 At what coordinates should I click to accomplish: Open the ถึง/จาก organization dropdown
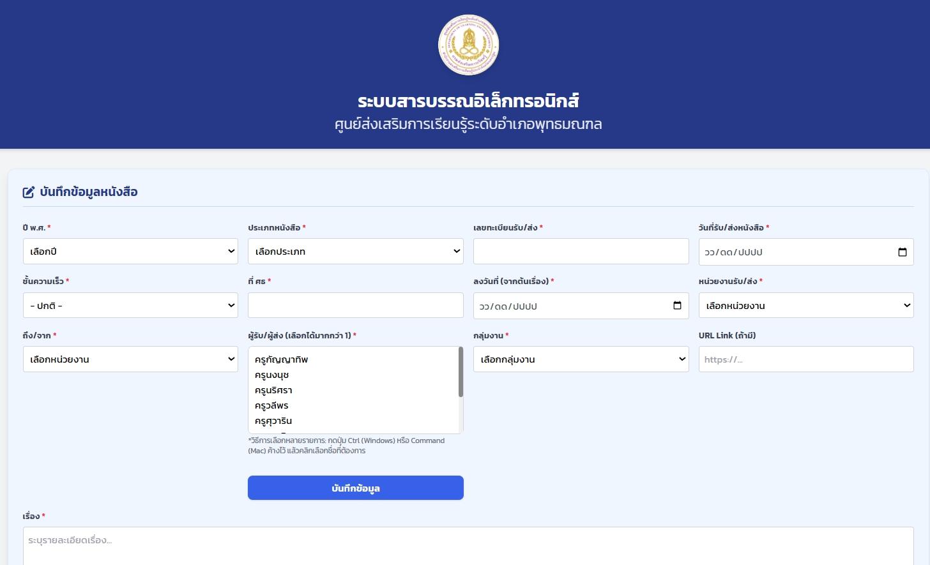click(x=130, y=359)
